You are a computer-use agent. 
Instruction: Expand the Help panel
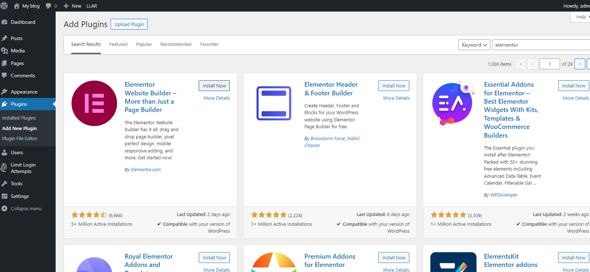[580, 17]
